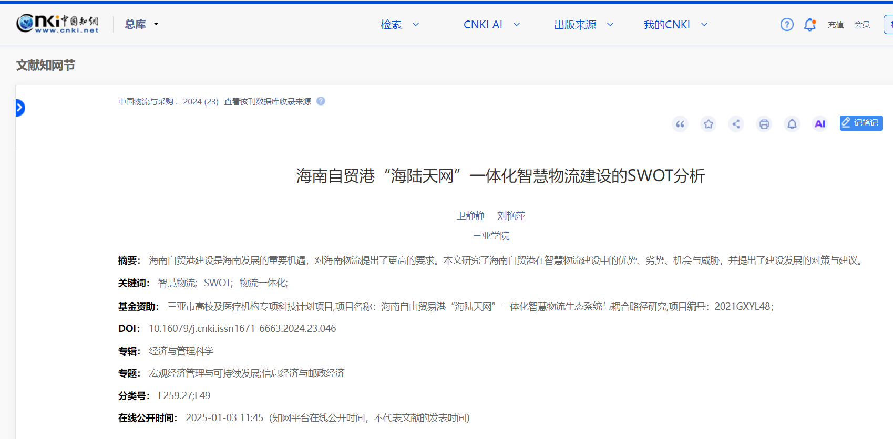
Task: Click the info icon beside 查看该刊数据库收录来源
Action: click(321, 101)
